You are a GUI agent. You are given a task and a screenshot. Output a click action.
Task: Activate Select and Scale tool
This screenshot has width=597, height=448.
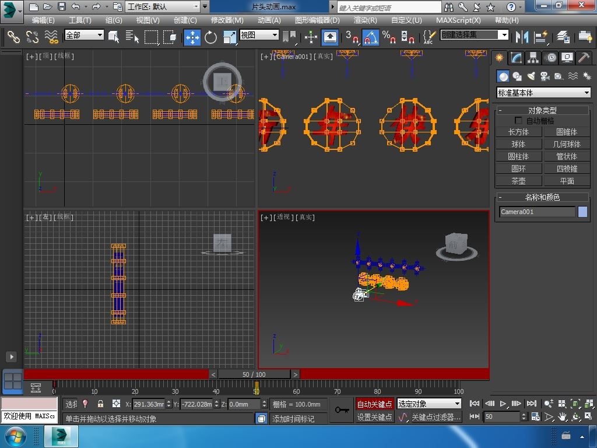230,37
